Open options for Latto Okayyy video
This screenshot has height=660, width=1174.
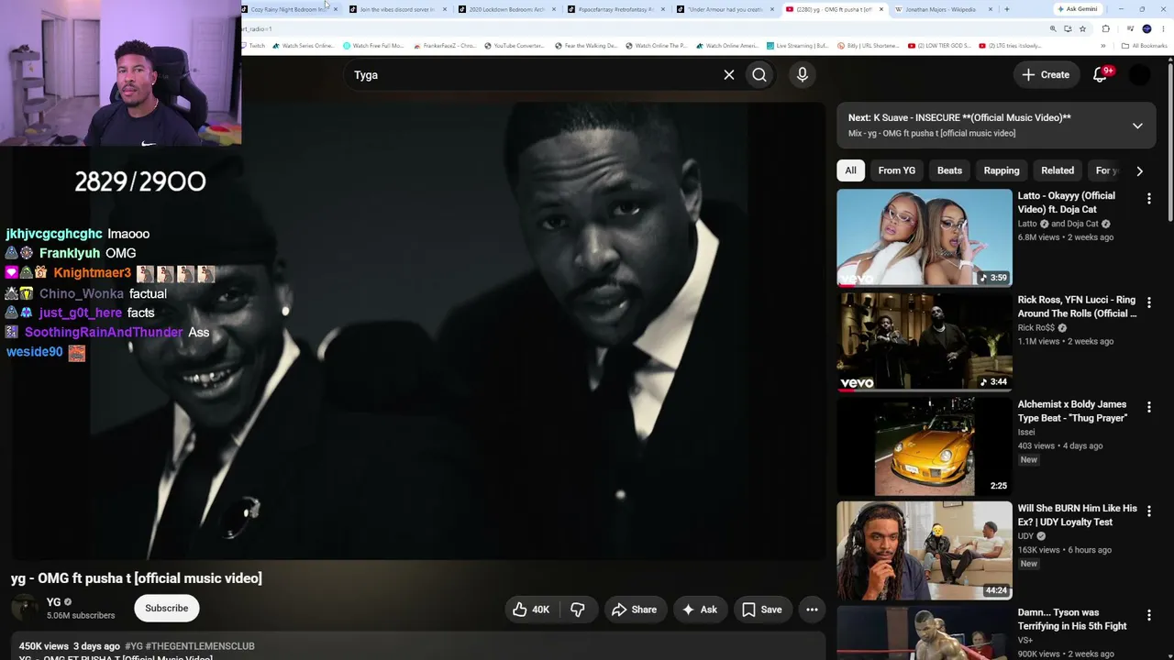[x=1148, y=199]
